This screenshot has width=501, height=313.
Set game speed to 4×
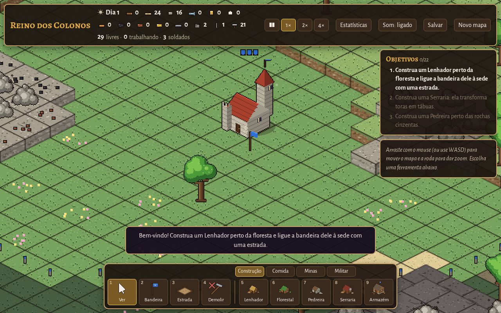coord(321,25)
